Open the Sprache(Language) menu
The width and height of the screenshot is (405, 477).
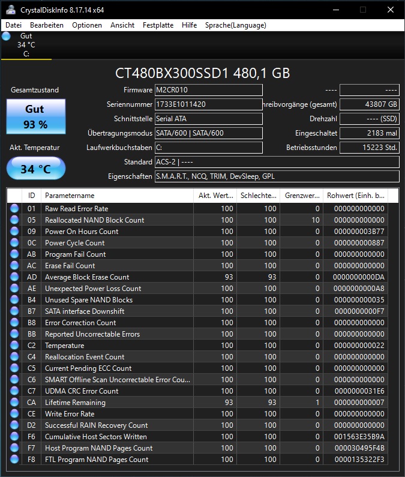click(236, 25)
